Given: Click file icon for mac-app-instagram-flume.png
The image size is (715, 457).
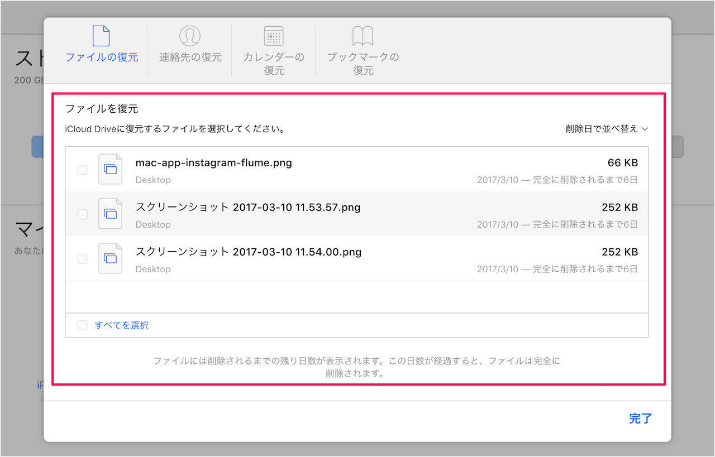Looking at the screenshot, I should tap(110, 169).
